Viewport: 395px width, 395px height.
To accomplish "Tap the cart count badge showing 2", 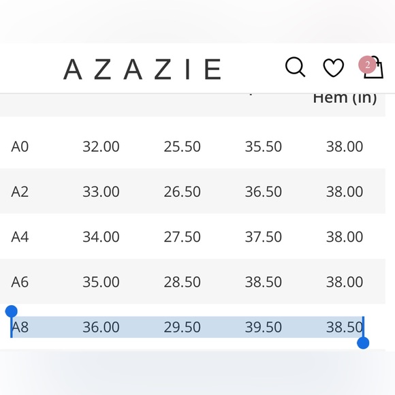I will (367, 65).
